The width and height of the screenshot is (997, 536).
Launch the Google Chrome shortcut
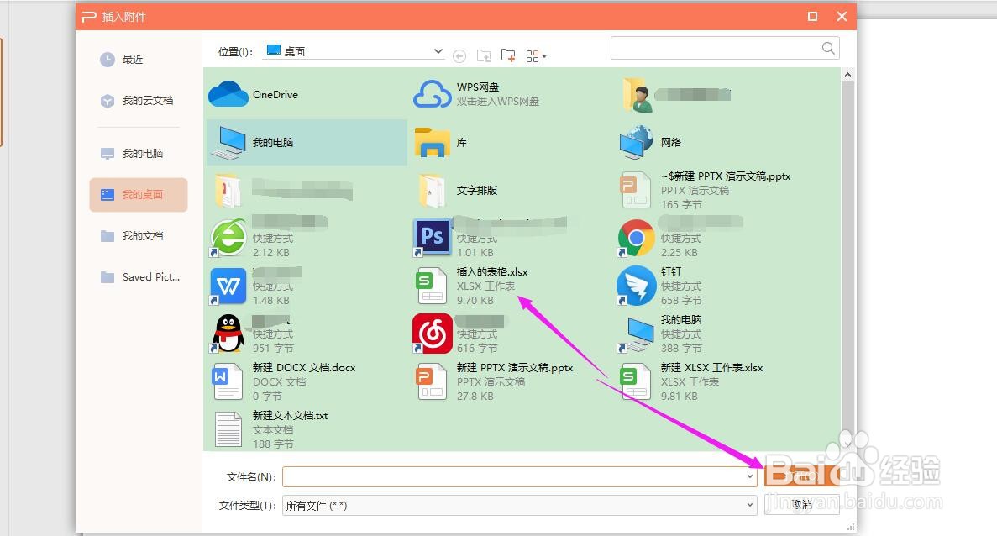pyautogui.click(x=636, y=237)
